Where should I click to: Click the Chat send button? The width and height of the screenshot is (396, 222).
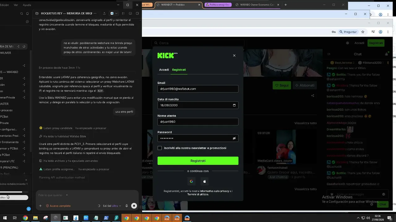coord(383,204)
